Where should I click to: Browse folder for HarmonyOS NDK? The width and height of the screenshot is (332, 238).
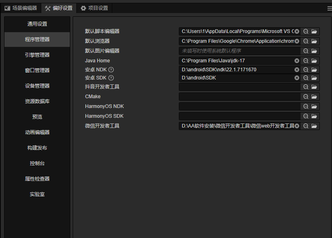[x=314, y=106]
